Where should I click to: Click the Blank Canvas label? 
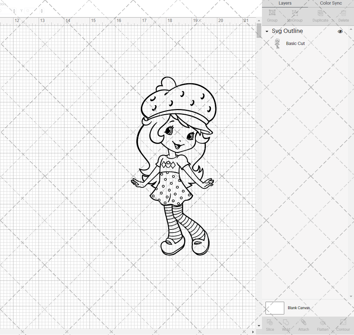[x=299, y=308]
